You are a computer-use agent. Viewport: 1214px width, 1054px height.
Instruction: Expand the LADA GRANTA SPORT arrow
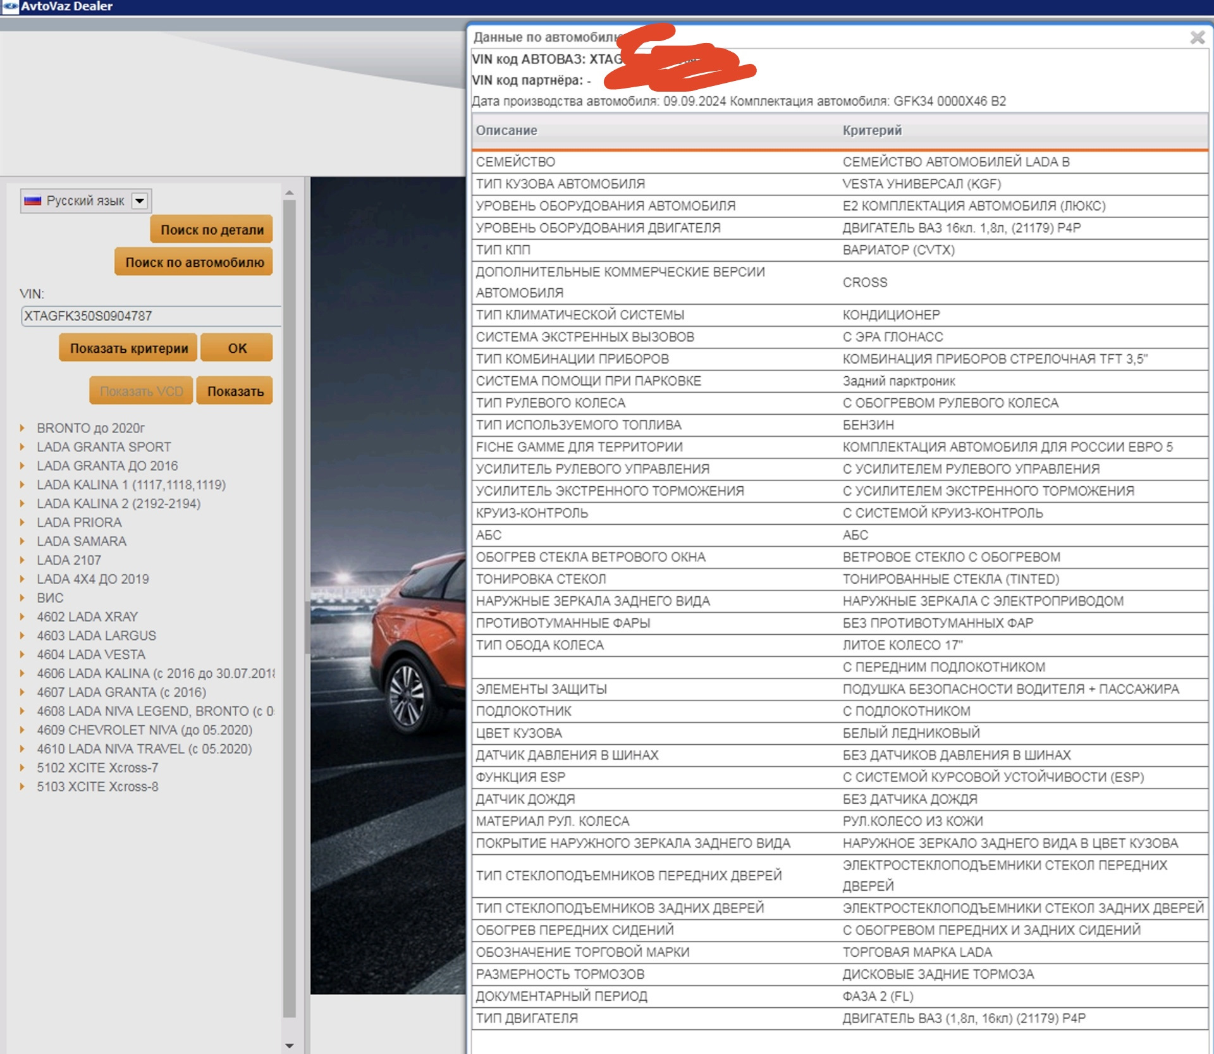click(23, 447)
